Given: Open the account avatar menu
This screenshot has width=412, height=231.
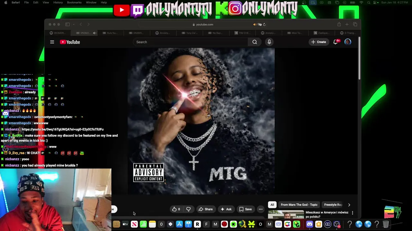Looking at the screenshot, I should click(x=348, y=42).
